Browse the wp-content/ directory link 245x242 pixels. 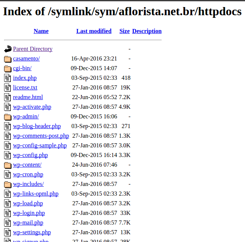[27, 165]
